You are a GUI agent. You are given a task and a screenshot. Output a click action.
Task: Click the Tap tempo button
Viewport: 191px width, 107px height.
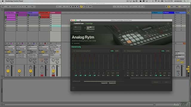click(x=8, y=7)
